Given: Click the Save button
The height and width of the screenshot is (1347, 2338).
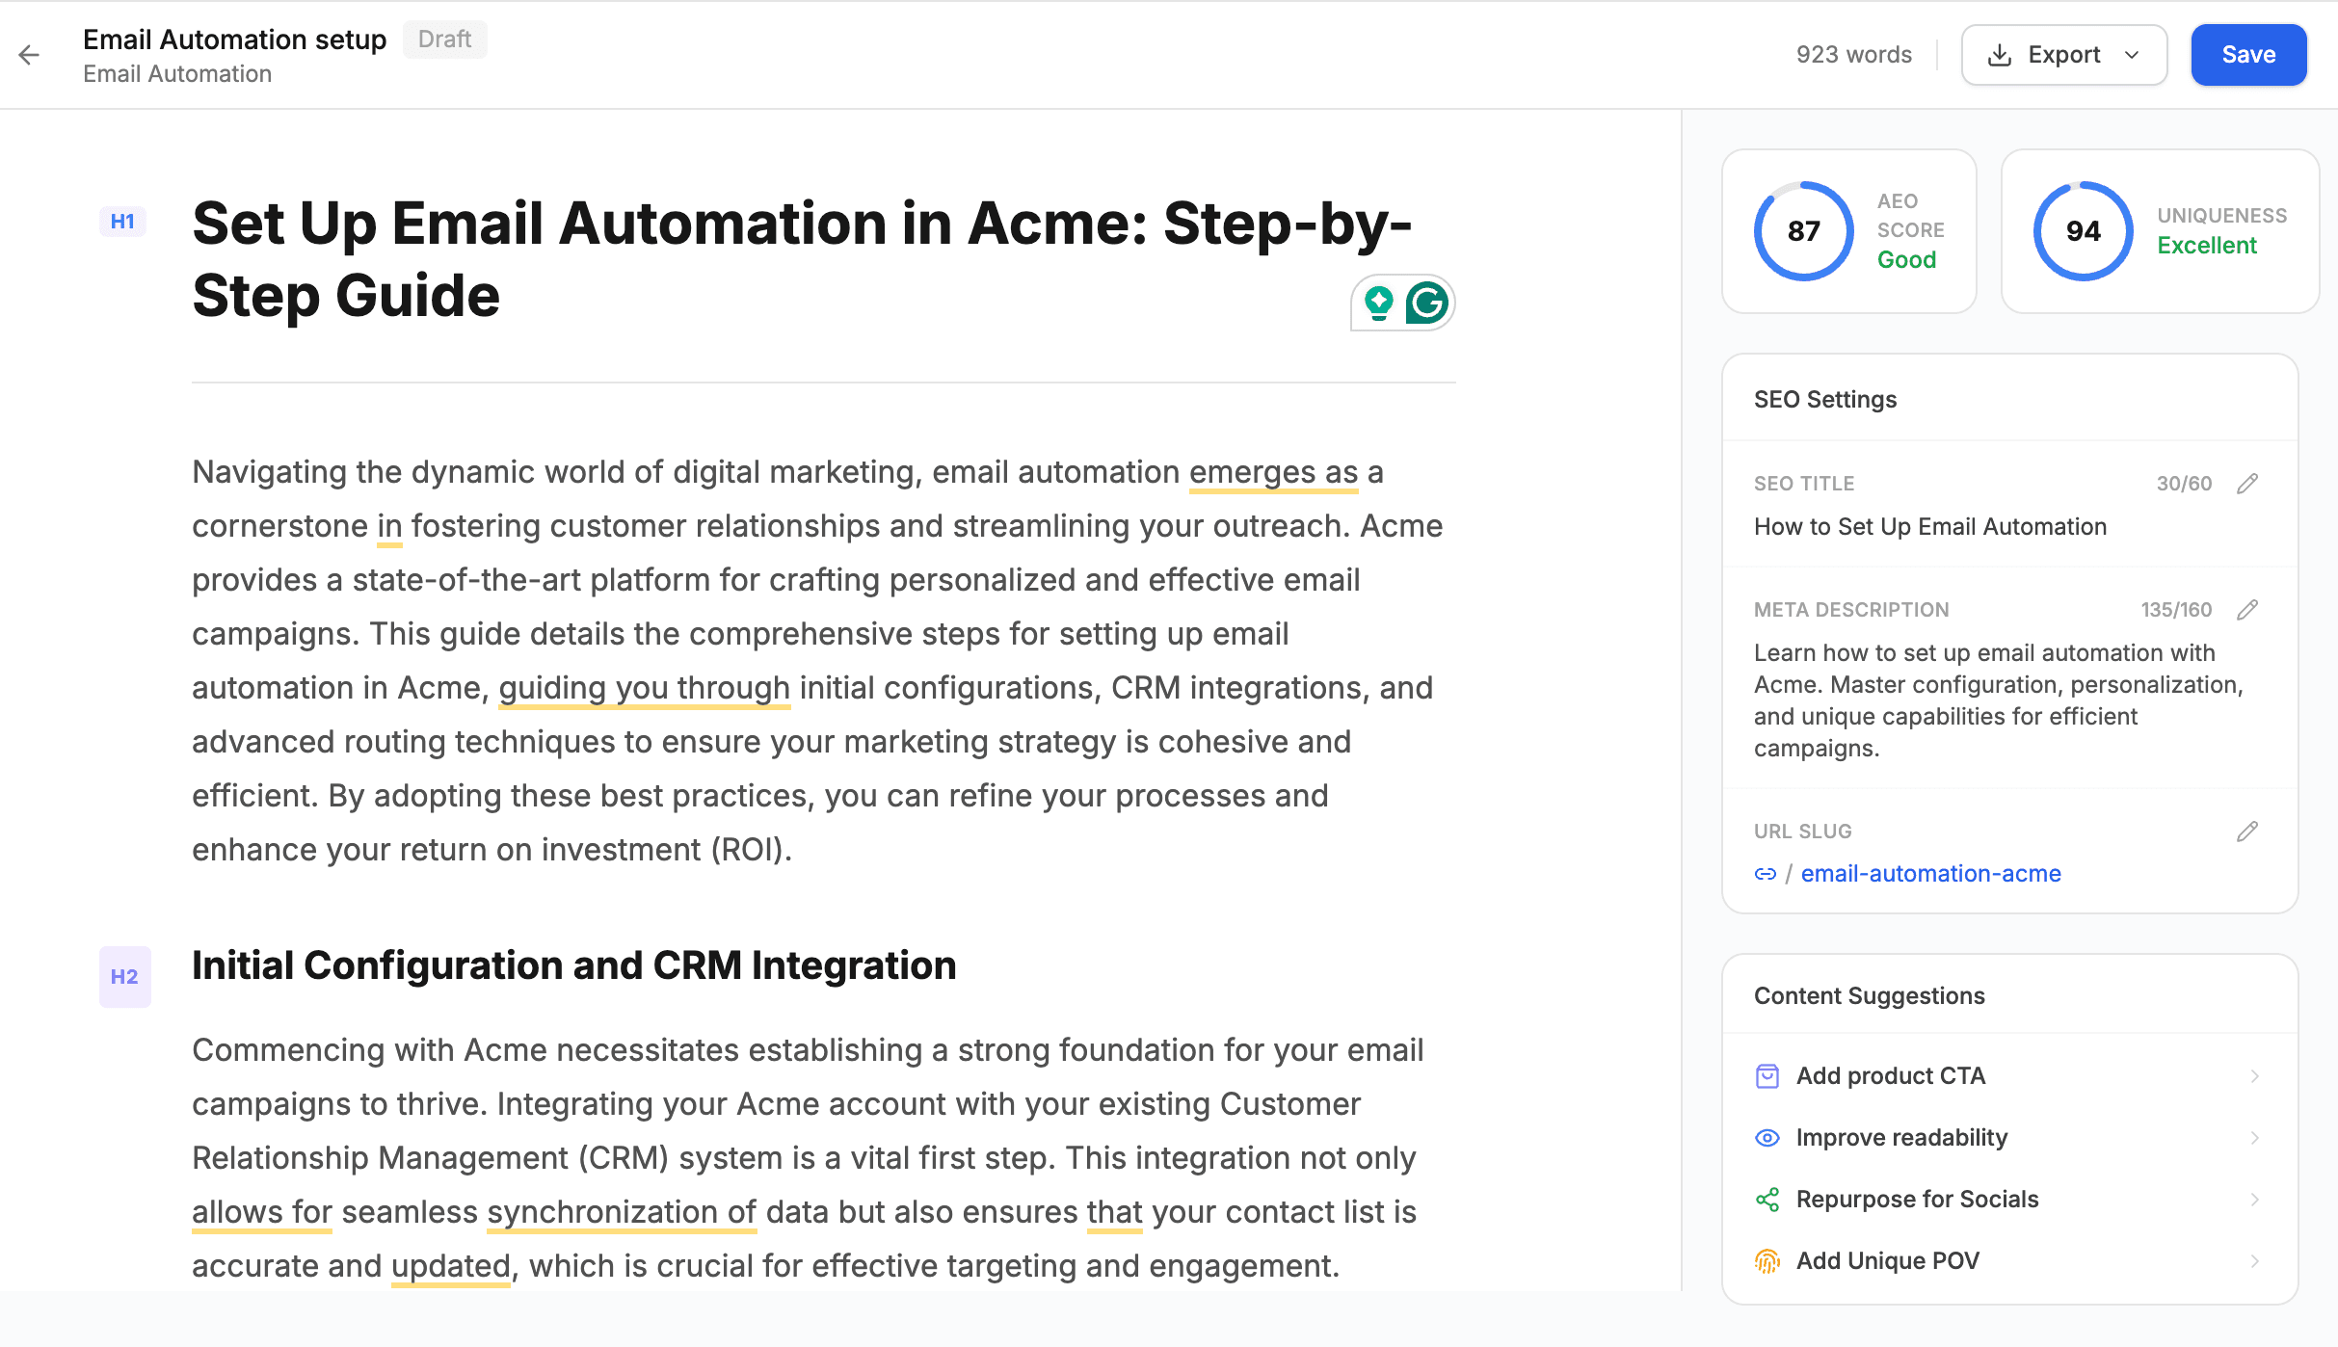Looking at the screenshot, I should (2247, 55).
